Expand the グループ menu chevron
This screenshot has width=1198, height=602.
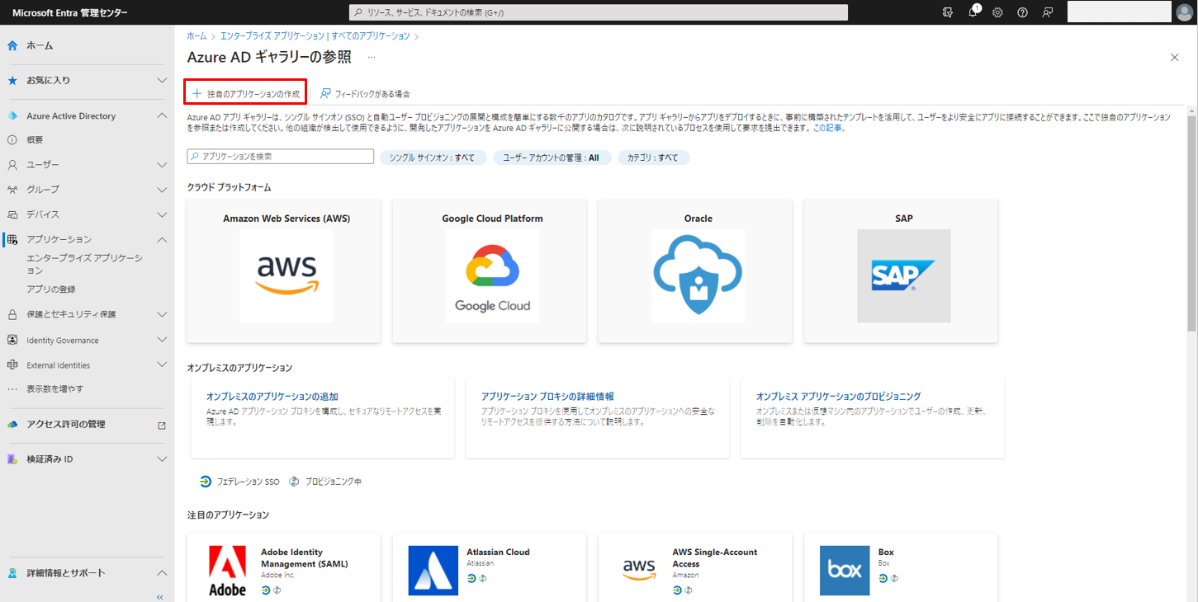coord(162,190)
